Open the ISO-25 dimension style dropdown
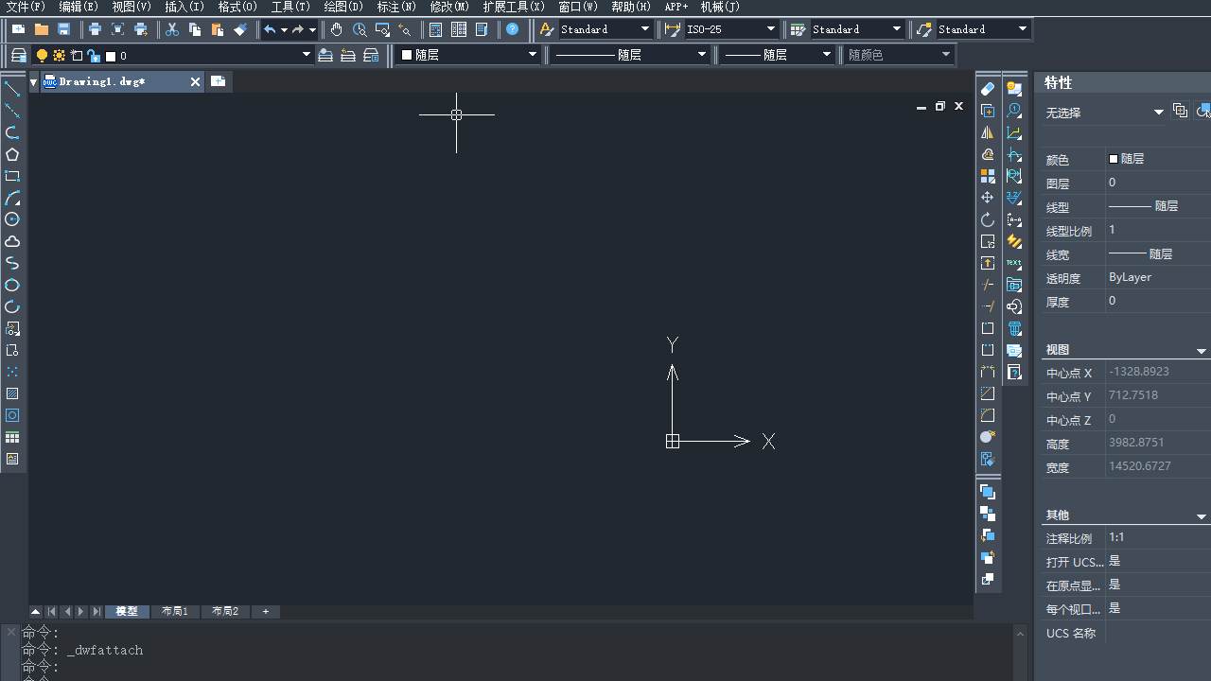1211x681 pixels. (x=771, y=29)
